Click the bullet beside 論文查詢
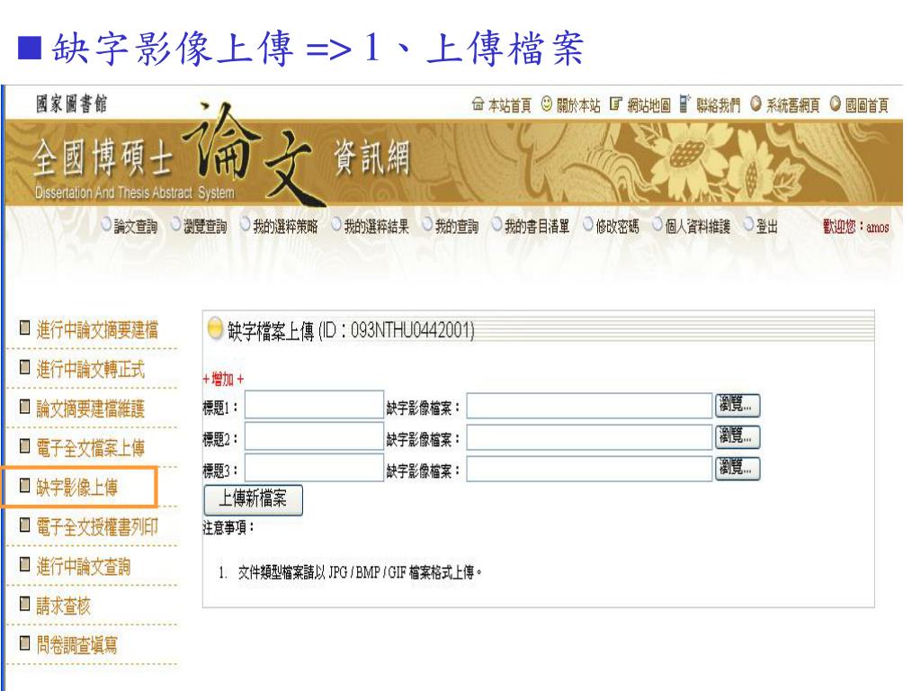The image size is (921, 691). pyautogui.click(x=106, y=224)
